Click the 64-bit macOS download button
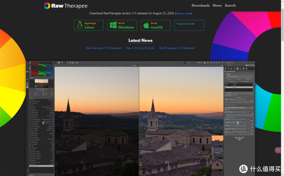 pyautogui.click(x=155, y=25)
